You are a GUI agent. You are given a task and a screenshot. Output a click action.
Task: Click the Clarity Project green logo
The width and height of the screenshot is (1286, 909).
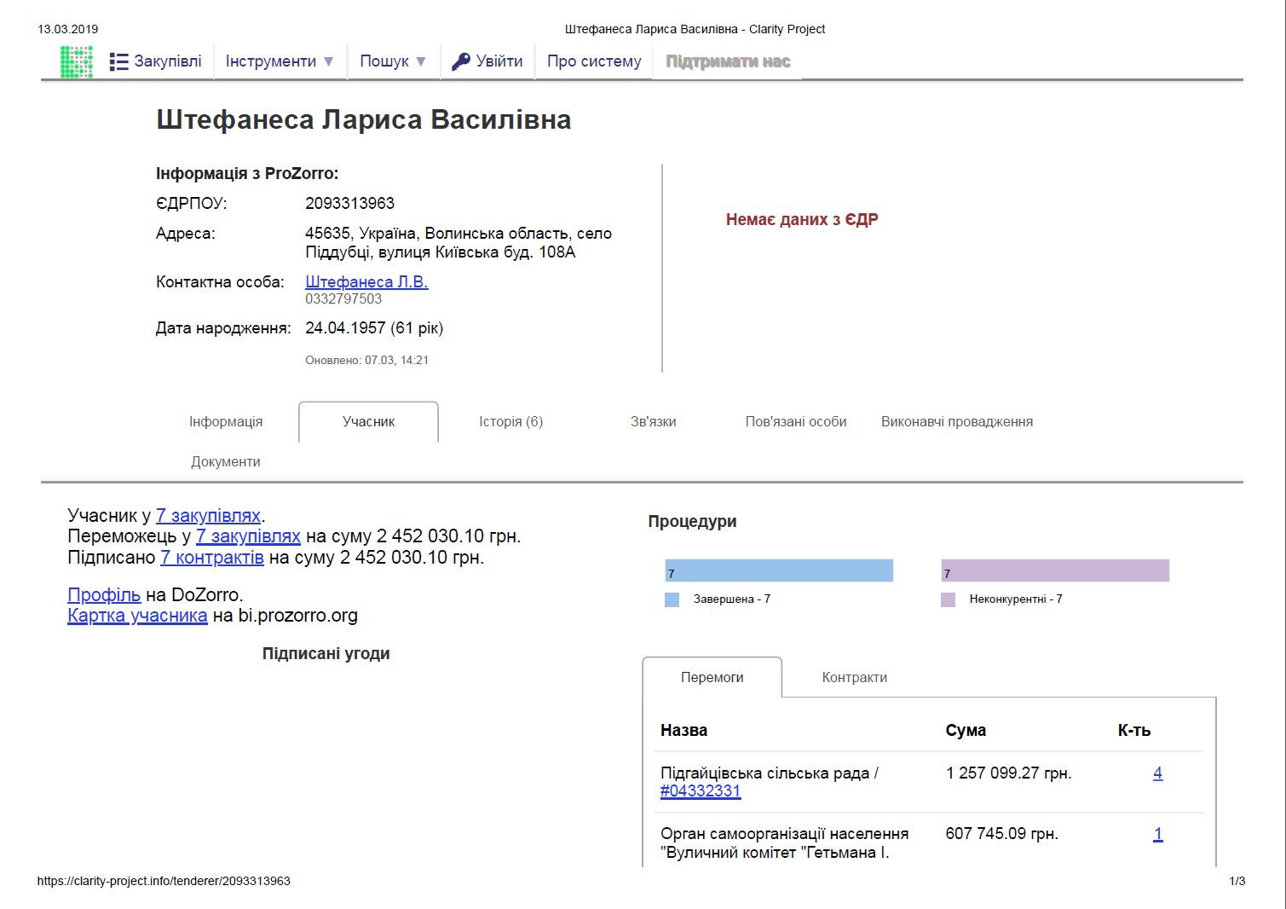click(x=76, y=62)
